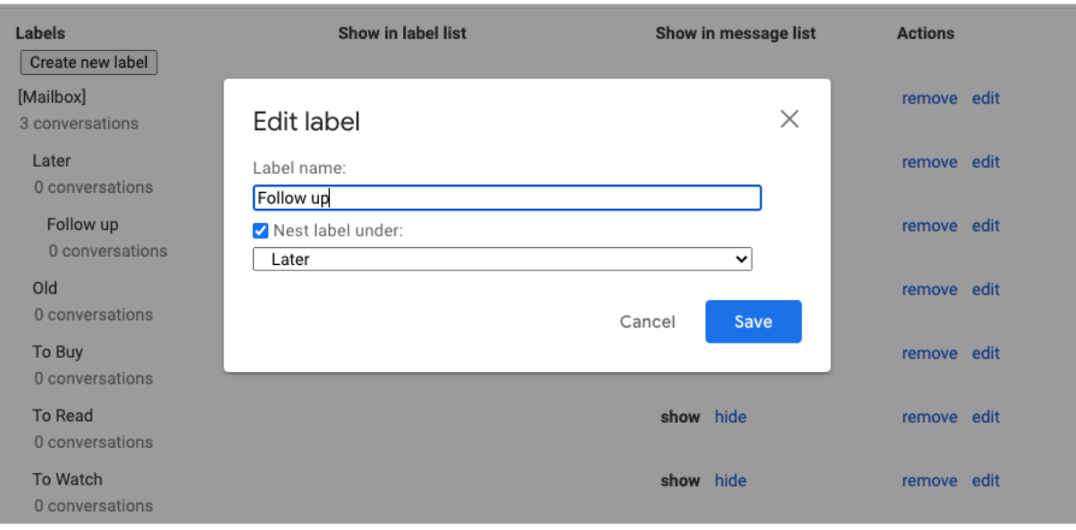Click hide for the To Read label
The width and height of the screenshot is (1076, 530).
click(730, 417)
